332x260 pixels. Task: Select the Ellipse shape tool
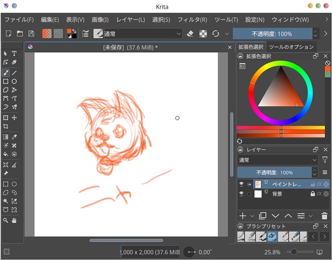tap(14, 81)
